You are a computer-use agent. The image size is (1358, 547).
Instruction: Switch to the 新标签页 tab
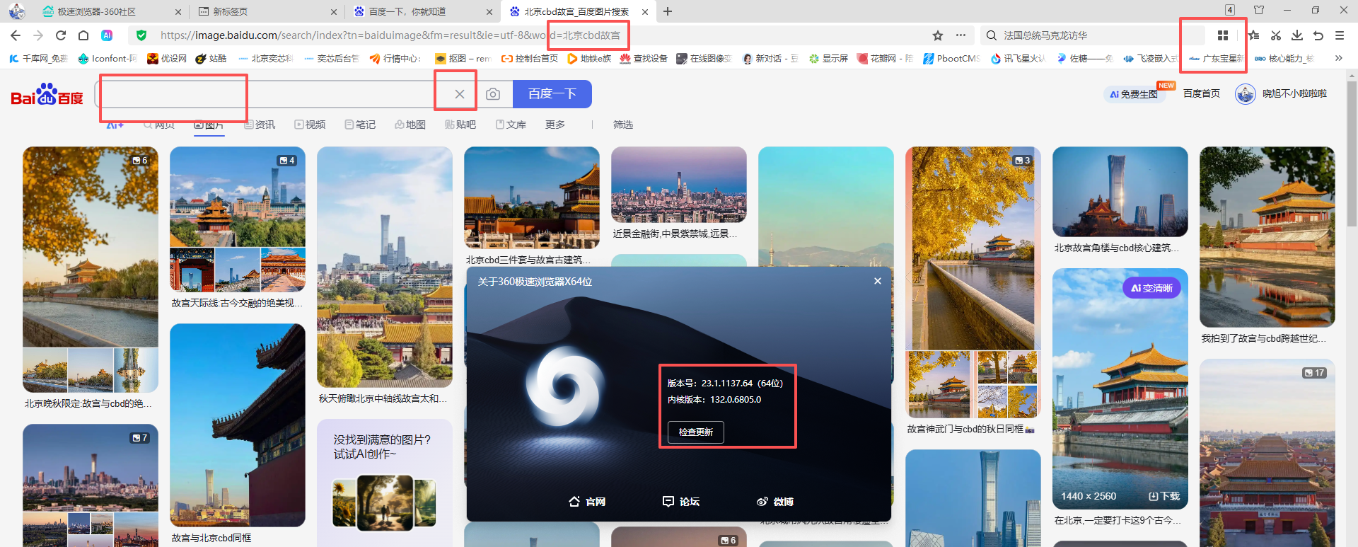[267, 11]
